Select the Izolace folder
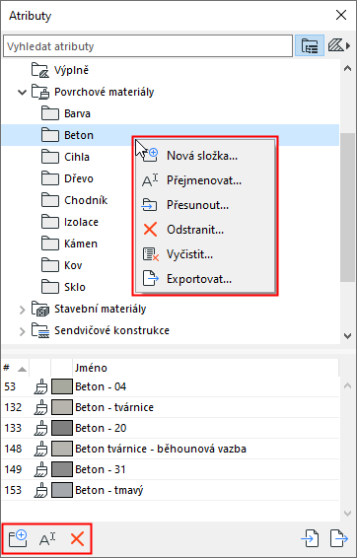The height and width of the screenshot is (558, 357). click(70, 222)
